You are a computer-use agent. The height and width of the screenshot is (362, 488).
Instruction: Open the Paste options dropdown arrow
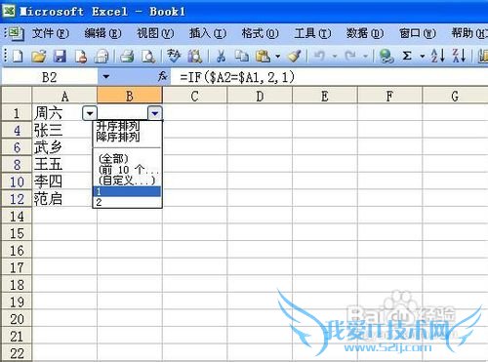pos(277,57)
